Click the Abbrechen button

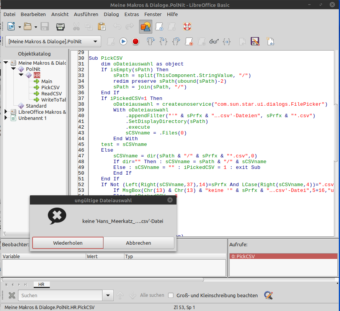(x=139, y=243)
